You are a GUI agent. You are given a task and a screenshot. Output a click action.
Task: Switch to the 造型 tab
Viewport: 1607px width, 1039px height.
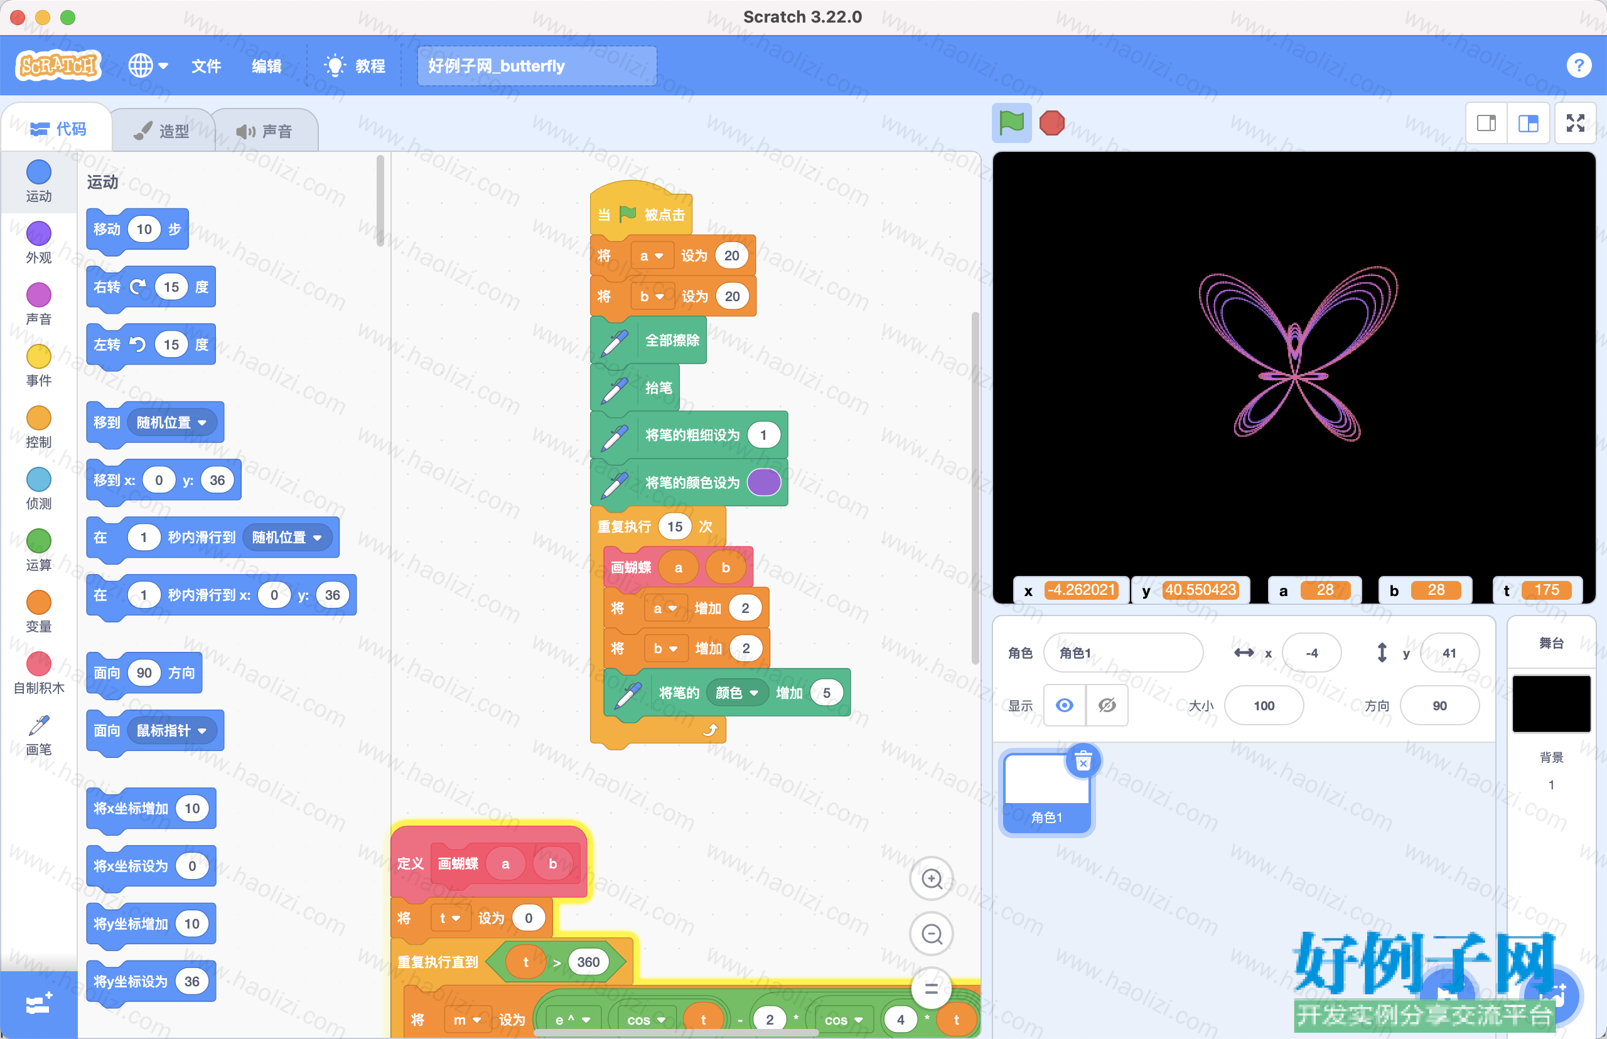(x=162, y=131)
